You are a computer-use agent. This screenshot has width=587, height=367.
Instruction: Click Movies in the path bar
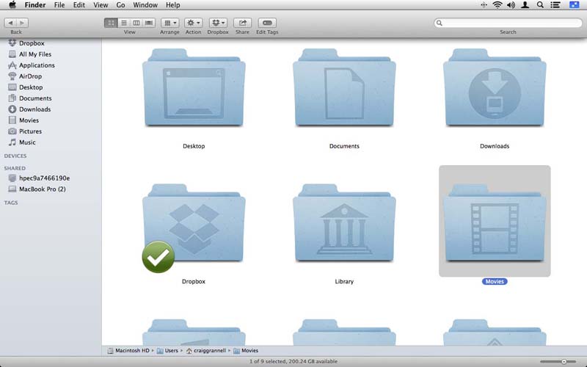(x=246, y=351)
